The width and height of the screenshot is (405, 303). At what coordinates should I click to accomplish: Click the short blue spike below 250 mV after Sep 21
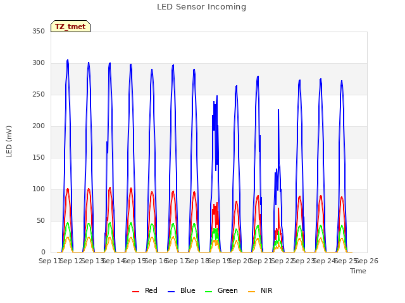[x=278, y=110]
